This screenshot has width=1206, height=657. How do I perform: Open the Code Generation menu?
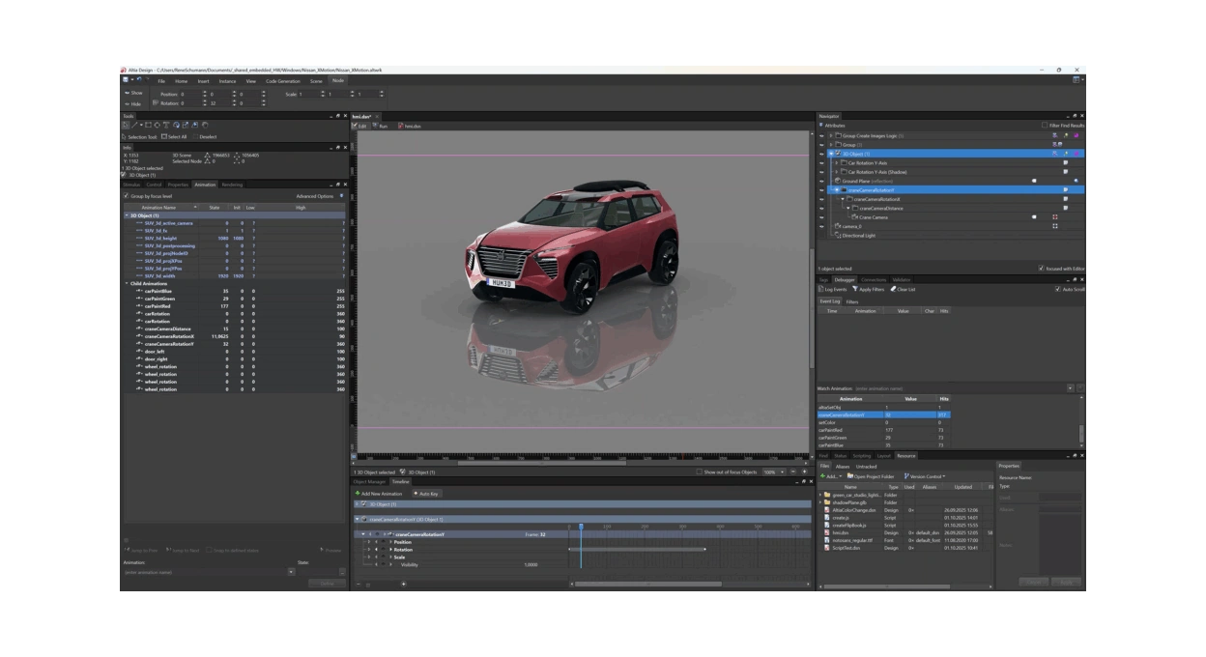[x=282, y=81]
